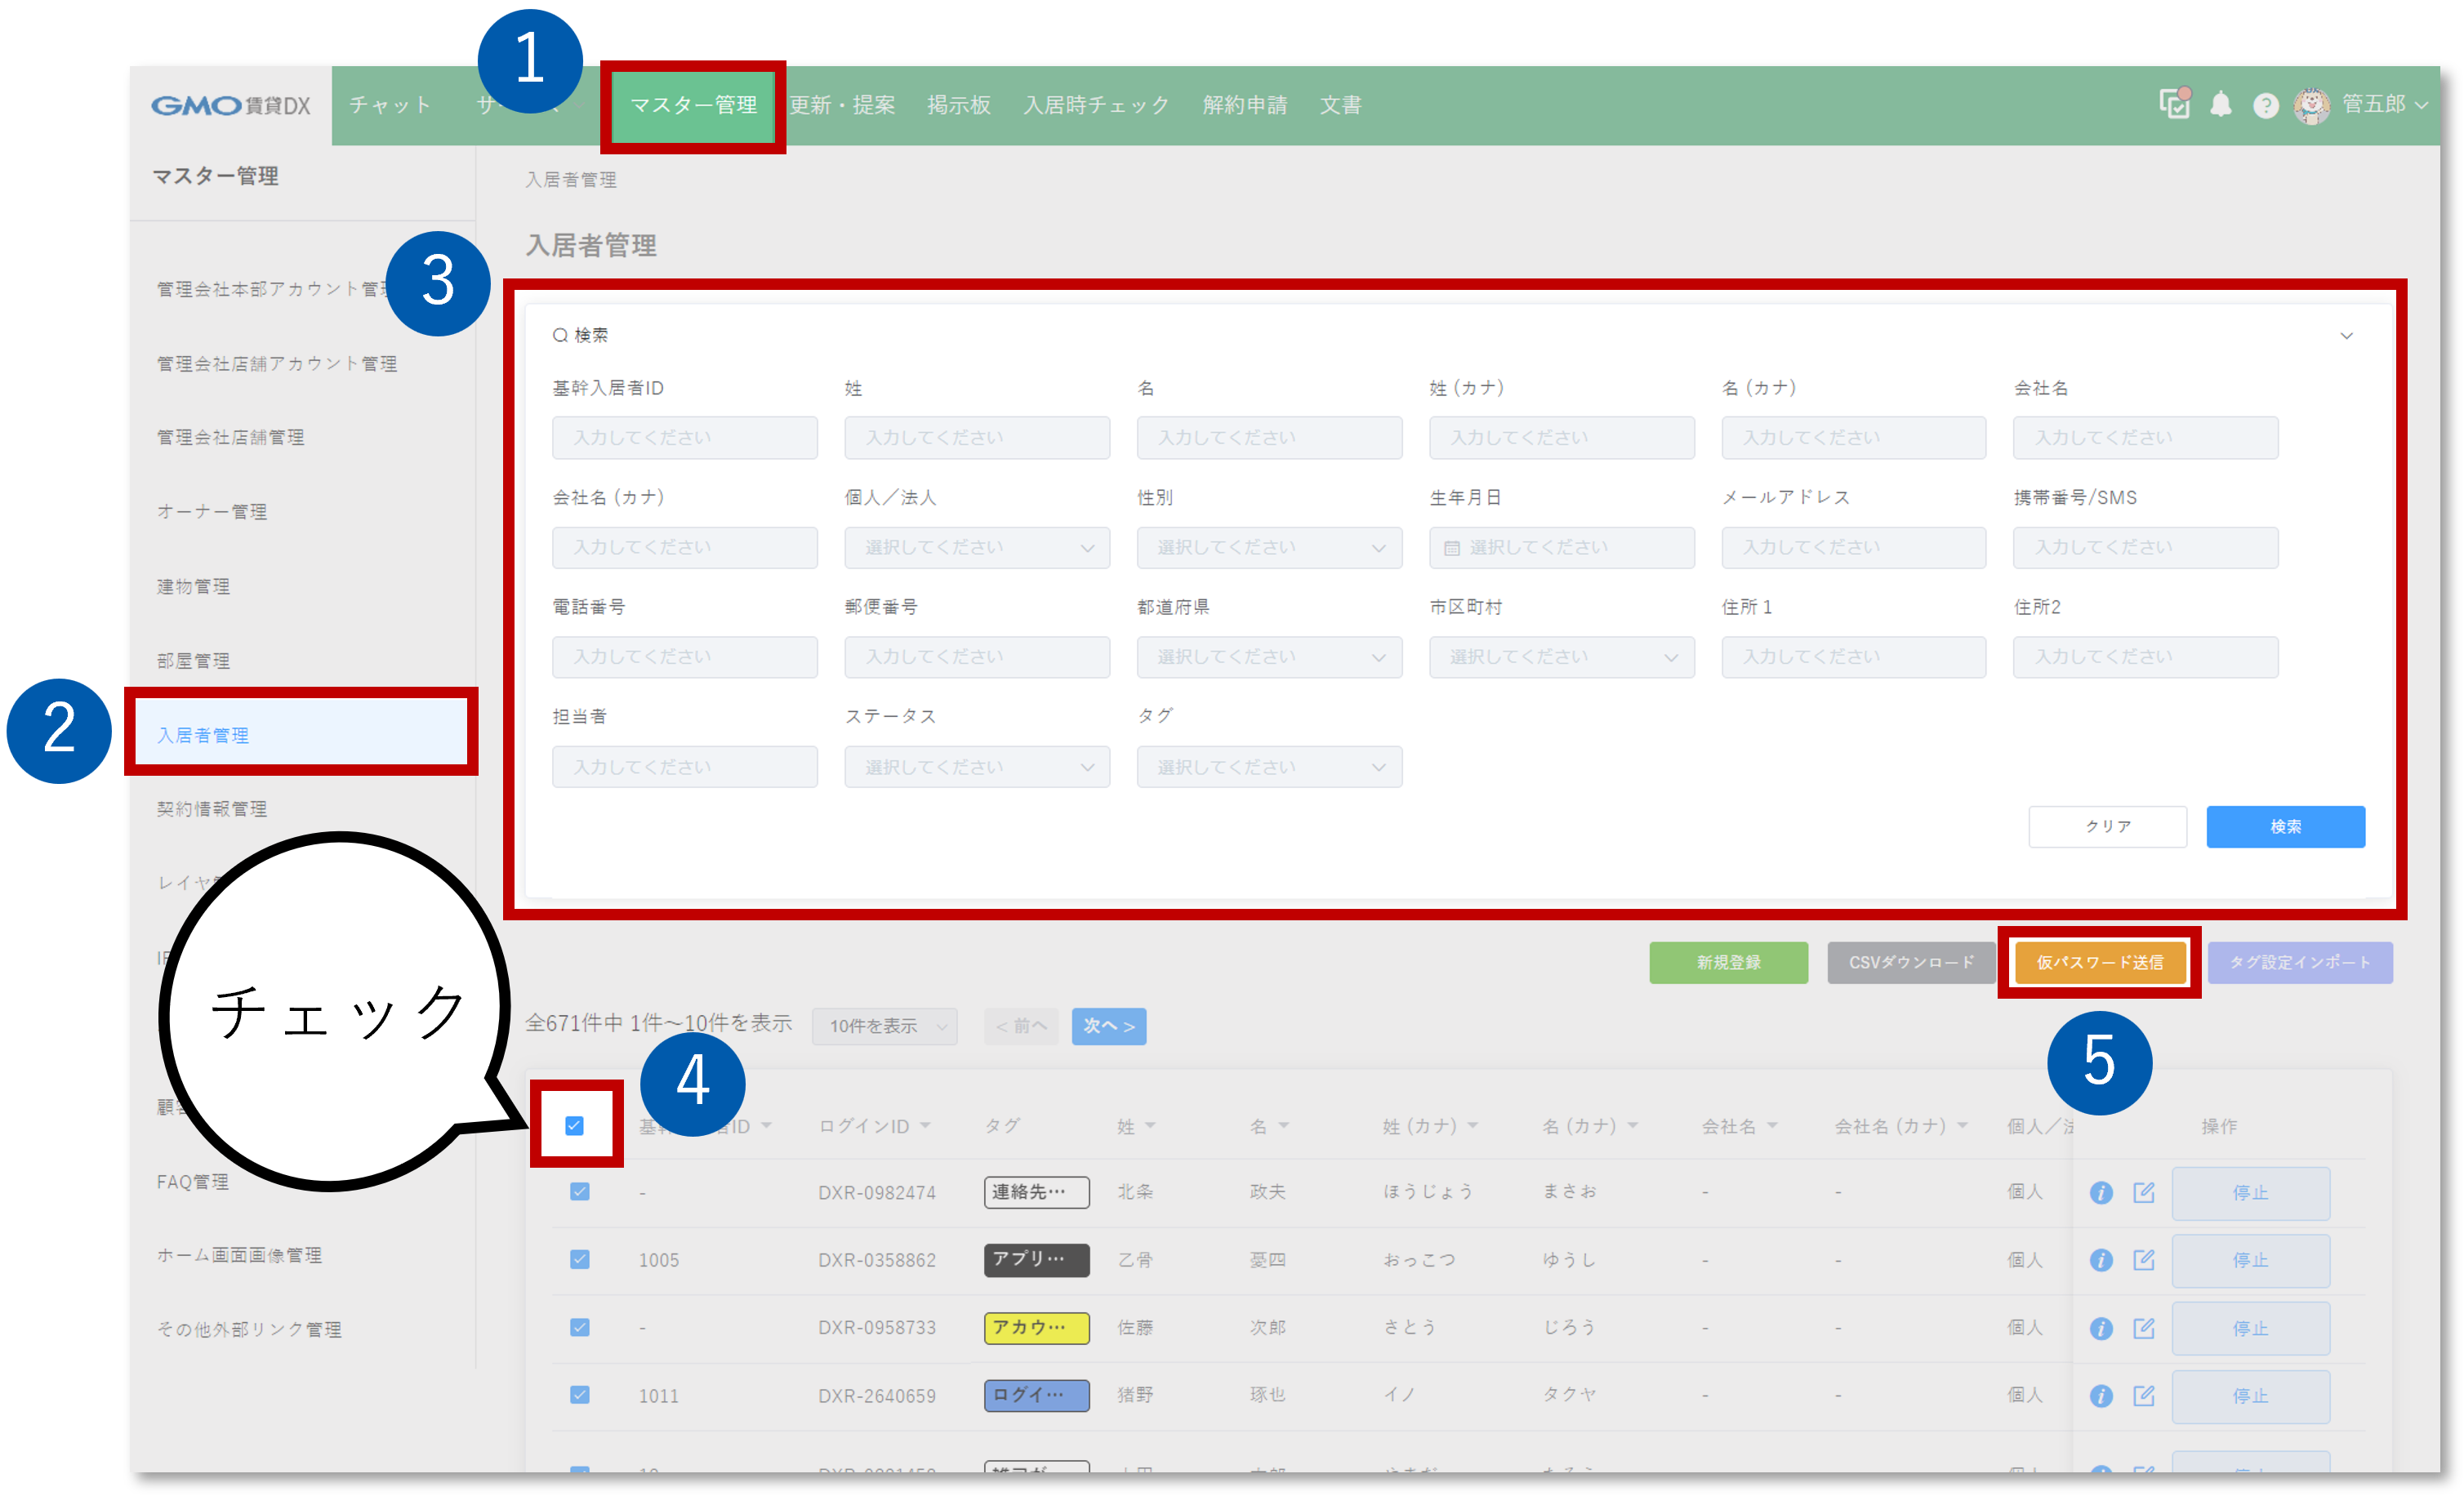Screen dimensions: 2464x1496
Task: Open the 性別 dropdown
Action: pos(1268,548)
